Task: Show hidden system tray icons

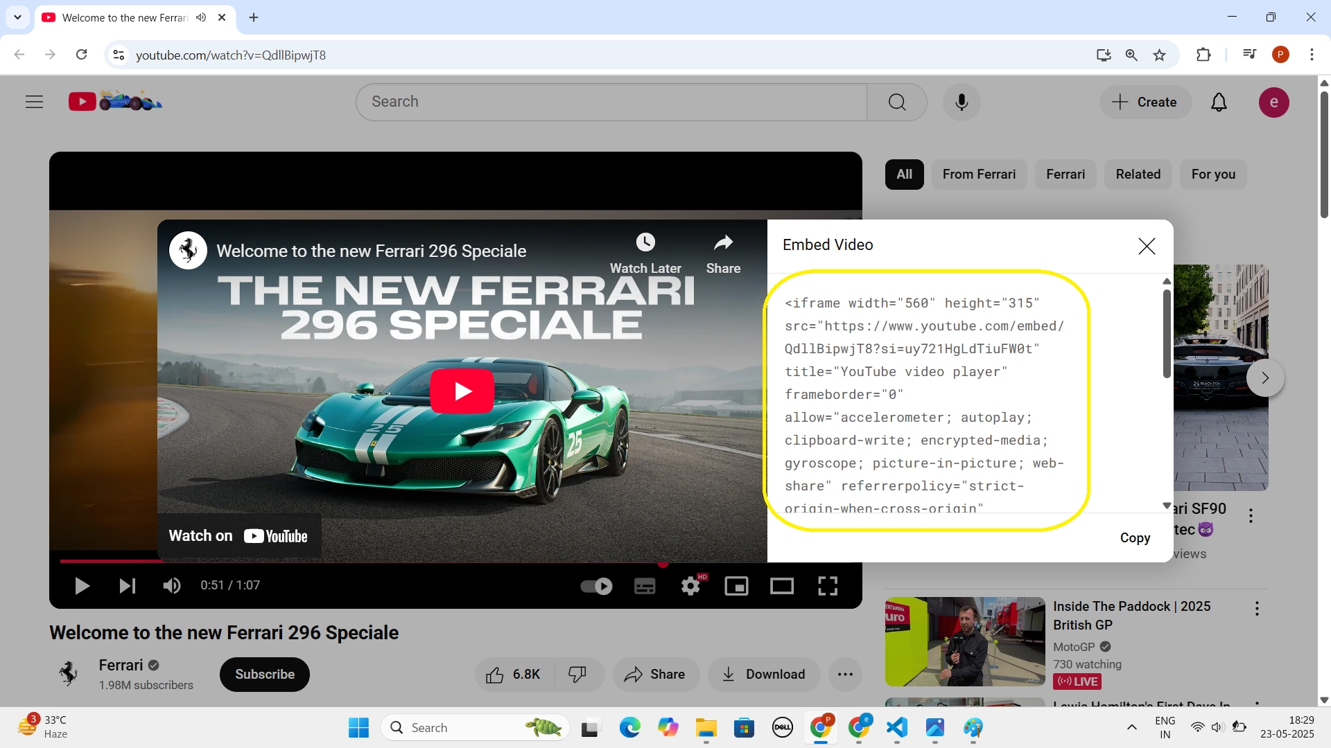Action: (x=1131, y=727)
